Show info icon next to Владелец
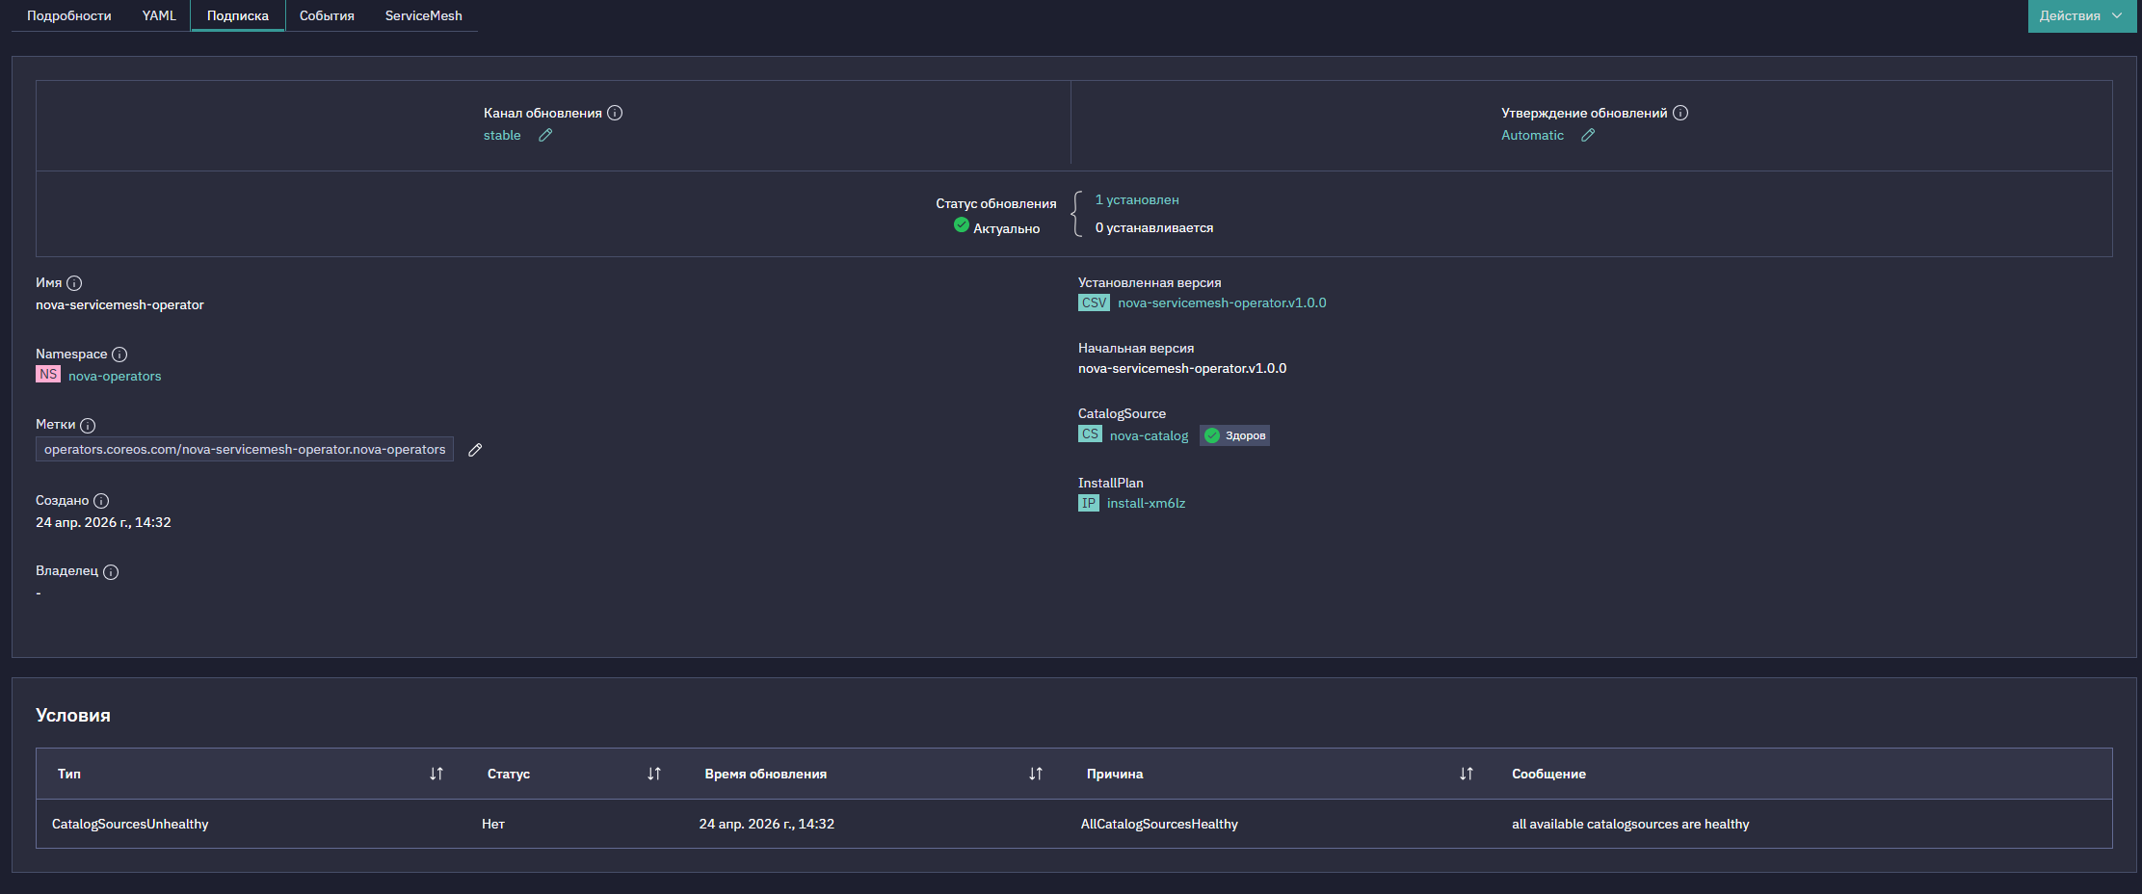The image size is (2142, 894). pyautogui.click(x=111, y=572)
